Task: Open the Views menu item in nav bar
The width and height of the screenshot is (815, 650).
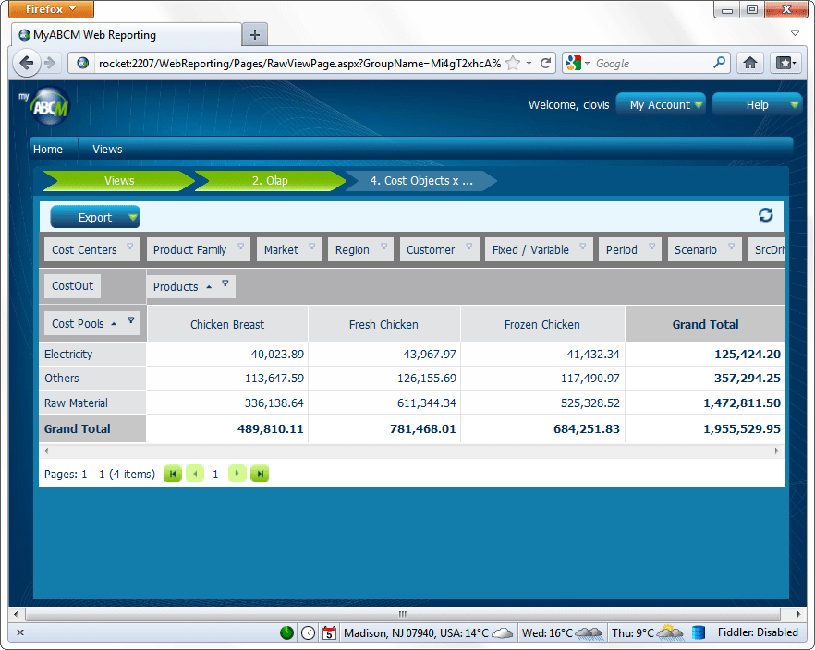Action: click(x=107, y=149)
